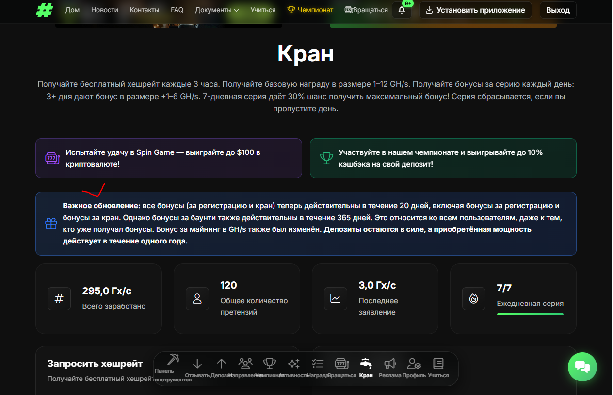Open the deposit up-arrow icon

coord(222,364)
